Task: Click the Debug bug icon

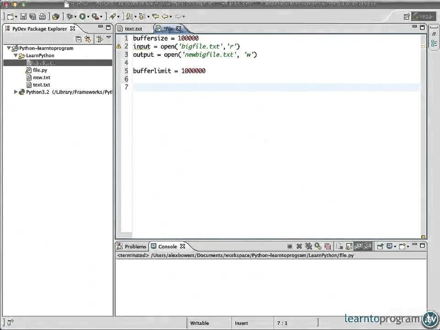Action: [69, 16]
